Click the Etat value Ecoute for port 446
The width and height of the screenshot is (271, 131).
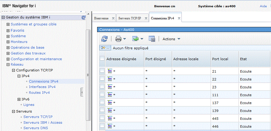pyautogui.click(x=246, y=126)
